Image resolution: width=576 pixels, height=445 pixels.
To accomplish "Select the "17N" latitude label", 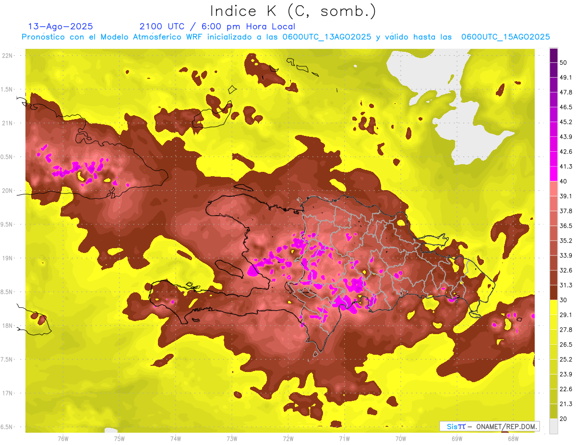I will [x=8, y=394].
